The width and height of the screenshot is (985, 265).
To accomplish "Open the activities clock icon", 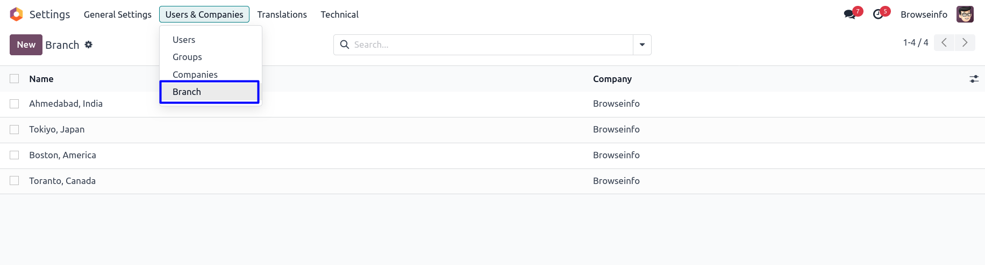I will (x=878, y=14).
